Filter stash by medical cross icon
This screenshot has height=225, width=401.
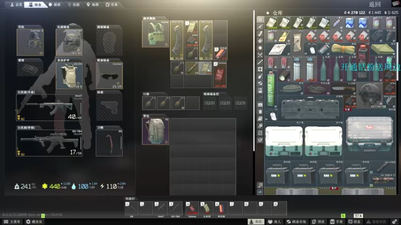(x=260, y=69)
